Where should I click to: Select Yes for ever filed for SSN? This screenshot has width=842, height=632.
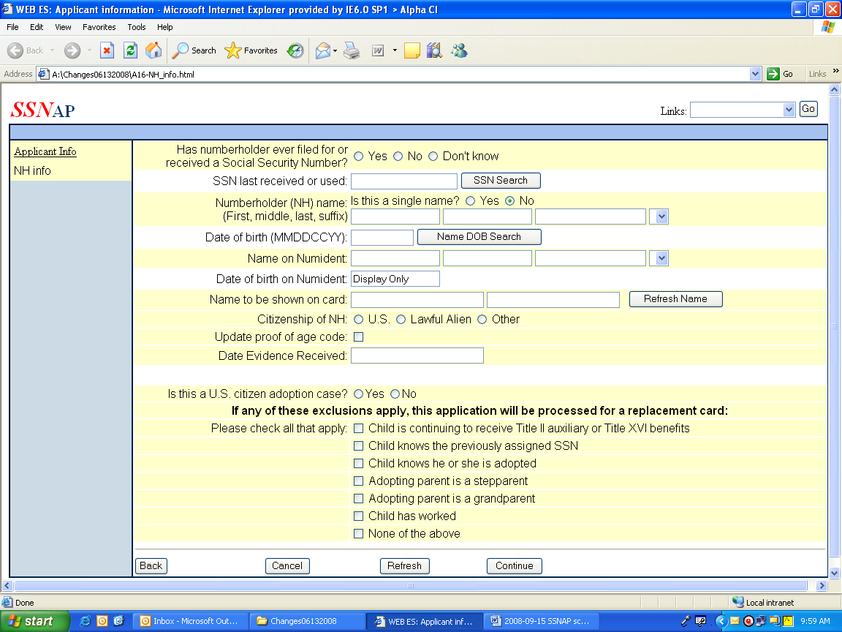(x=359, y=156)
